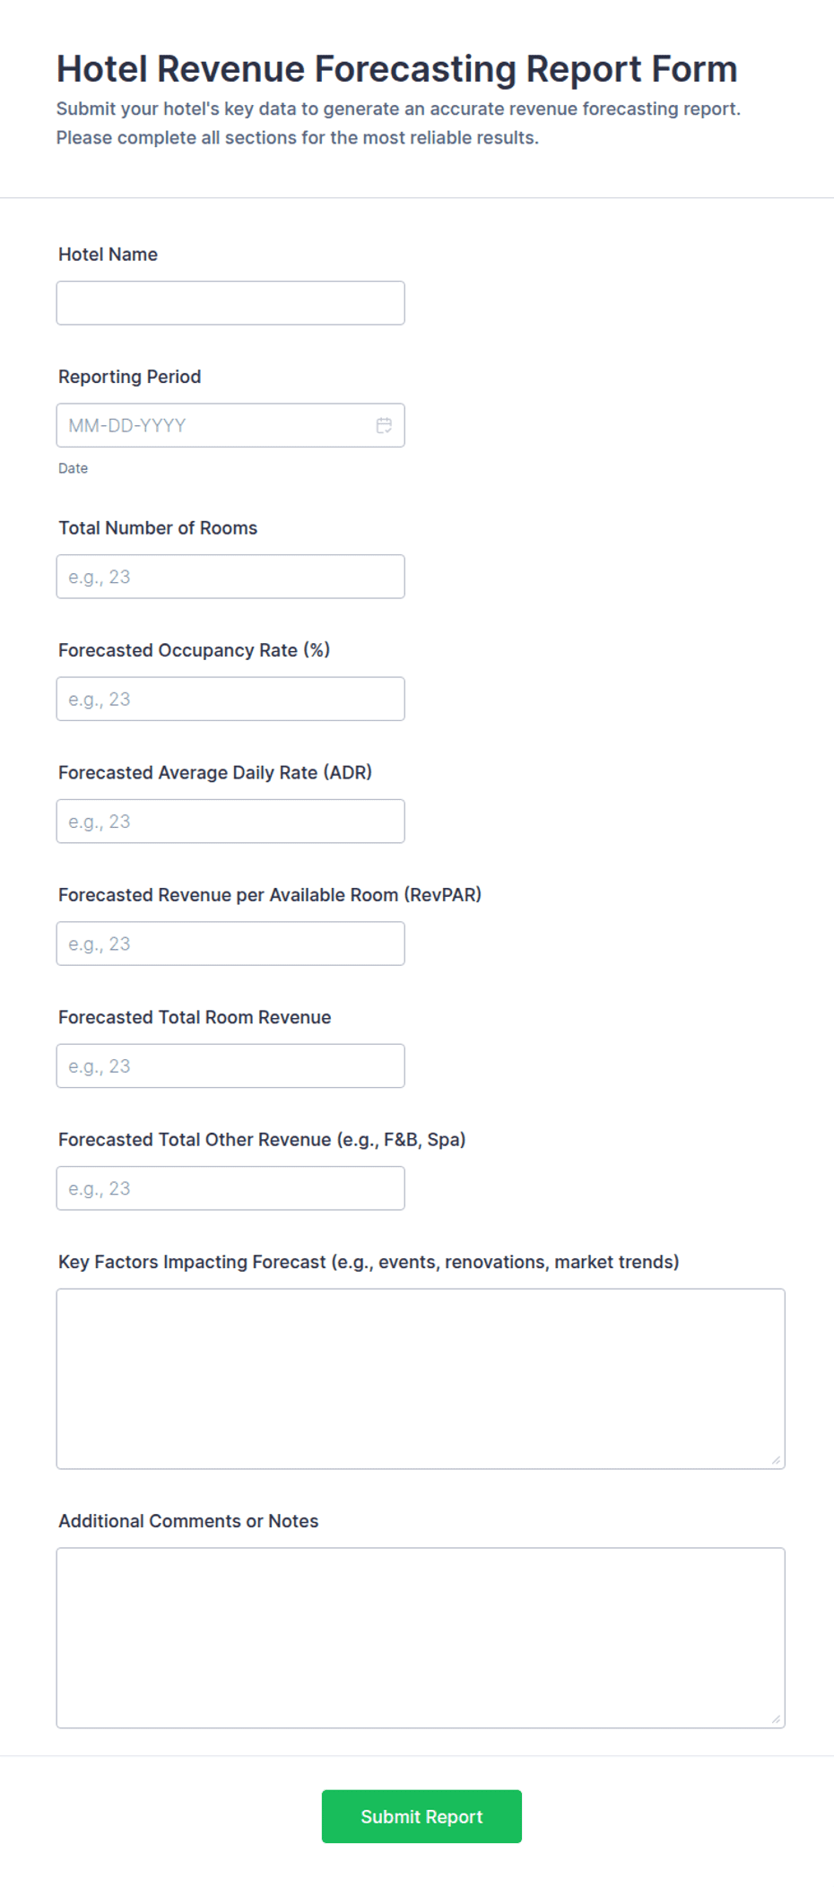This screenshot has height=1887, width=834.
Task: Click the form title heading
Action: (x=396, y=69)
